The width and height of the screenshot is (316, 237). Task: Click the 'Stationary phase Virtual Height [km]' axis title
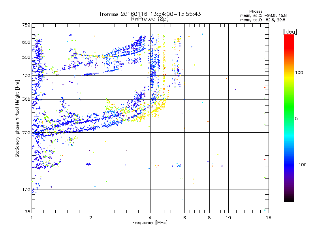coord(17,119)
